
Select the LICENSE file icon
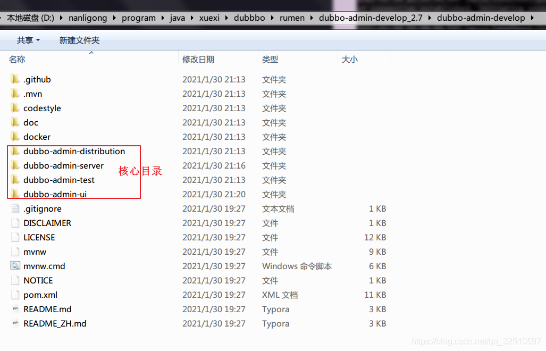coord(15,237)
